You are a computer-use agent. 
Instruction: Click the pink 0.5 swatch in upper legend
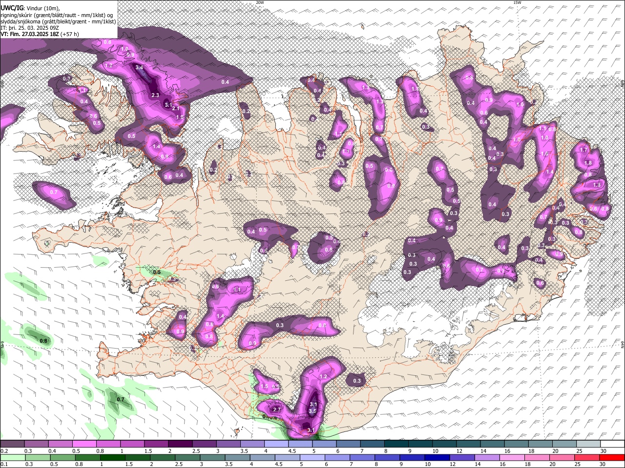click(84, 444)
